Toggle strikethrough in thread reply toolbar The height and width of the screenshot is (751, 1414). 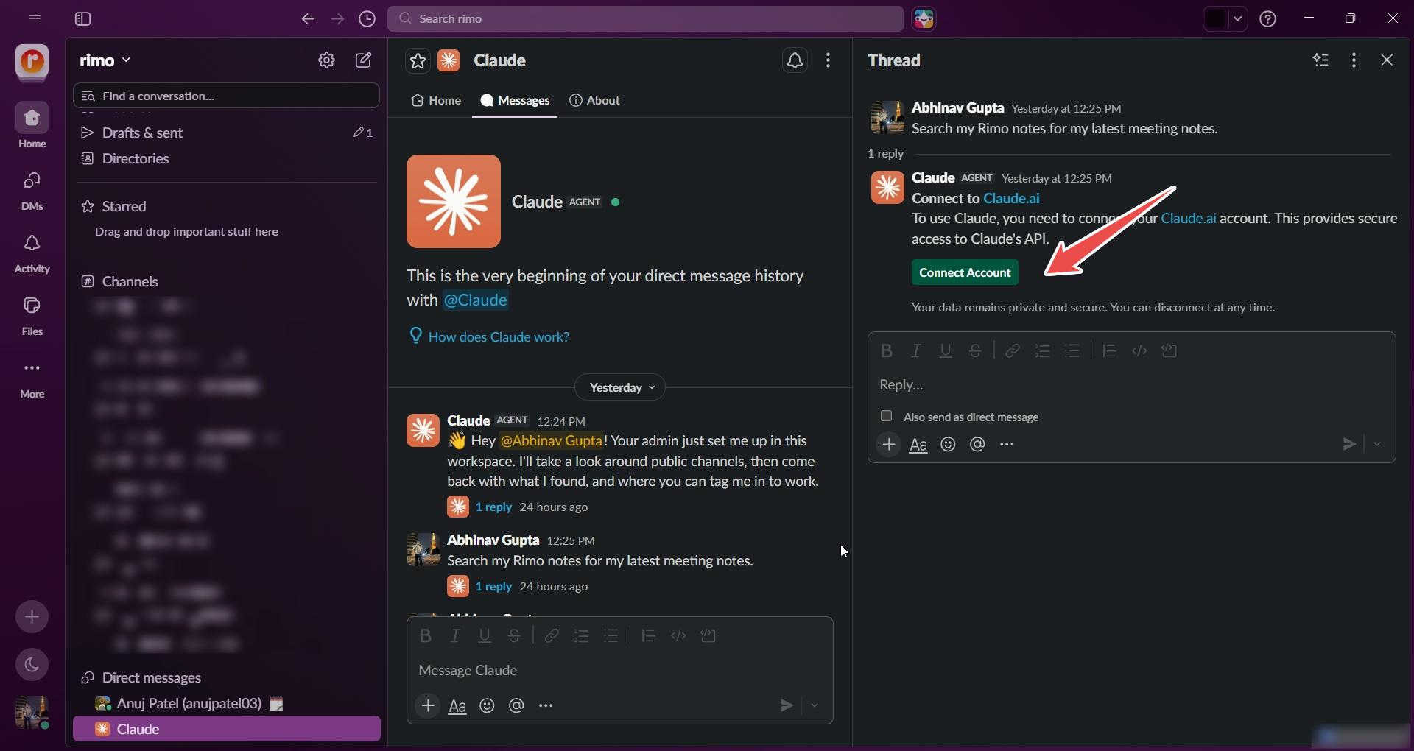point(975,350)
